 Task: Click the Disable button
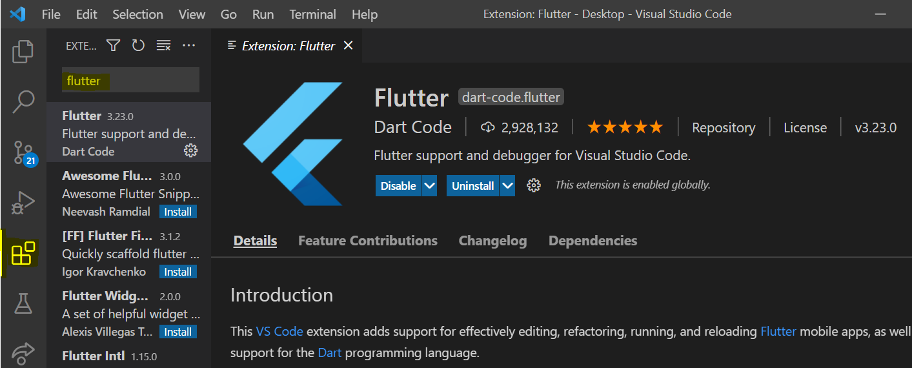click(x=398, y=186)
